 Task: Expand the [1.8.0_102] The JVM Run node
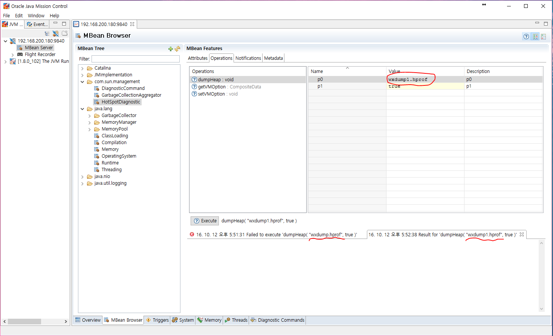click(x=5, y=62)
